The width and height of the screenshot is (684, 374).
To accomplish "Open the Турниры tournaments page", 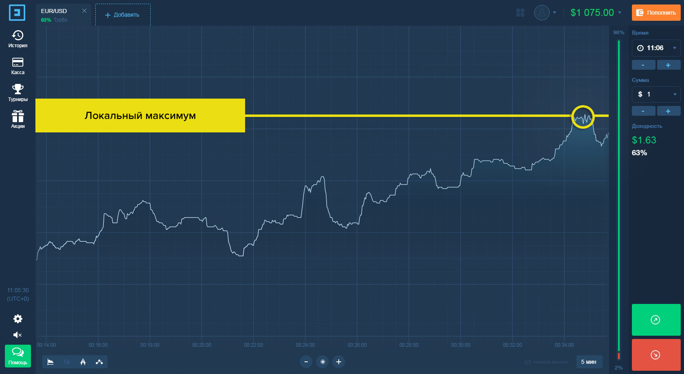I will [18, 93].
